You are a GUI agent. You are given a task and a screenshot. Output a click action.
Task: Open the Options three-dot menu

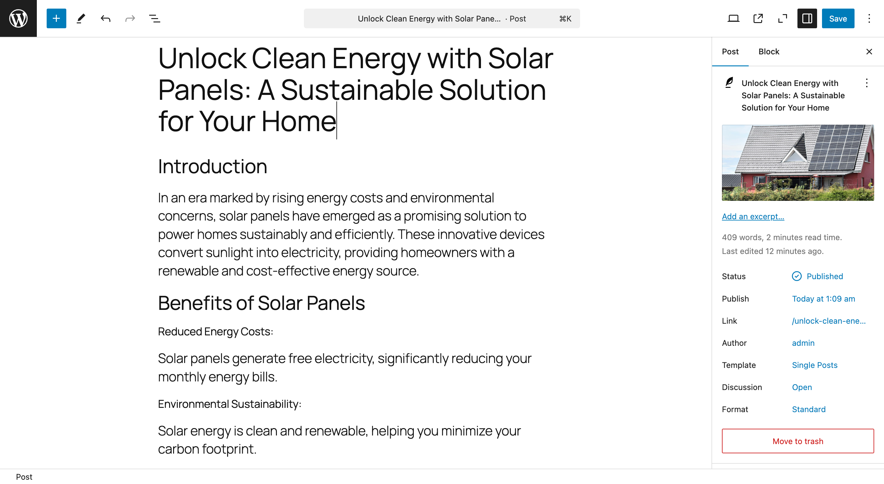tap(869, 18)
